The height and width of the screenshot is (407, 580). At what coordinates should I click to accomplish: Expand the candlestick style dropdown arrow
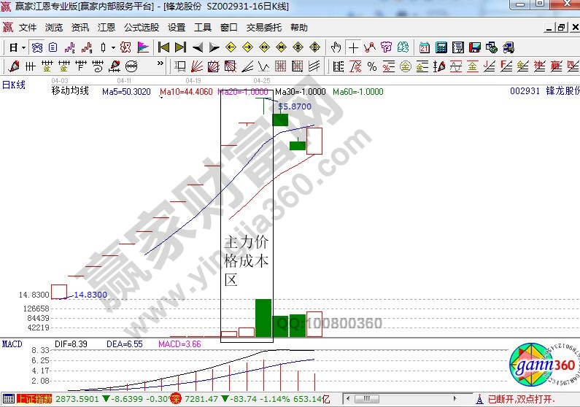(x=112, y=47)
